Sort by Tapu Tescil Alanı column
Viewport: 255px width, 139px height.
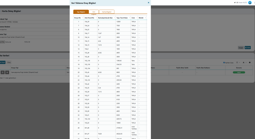coord(122,18)
